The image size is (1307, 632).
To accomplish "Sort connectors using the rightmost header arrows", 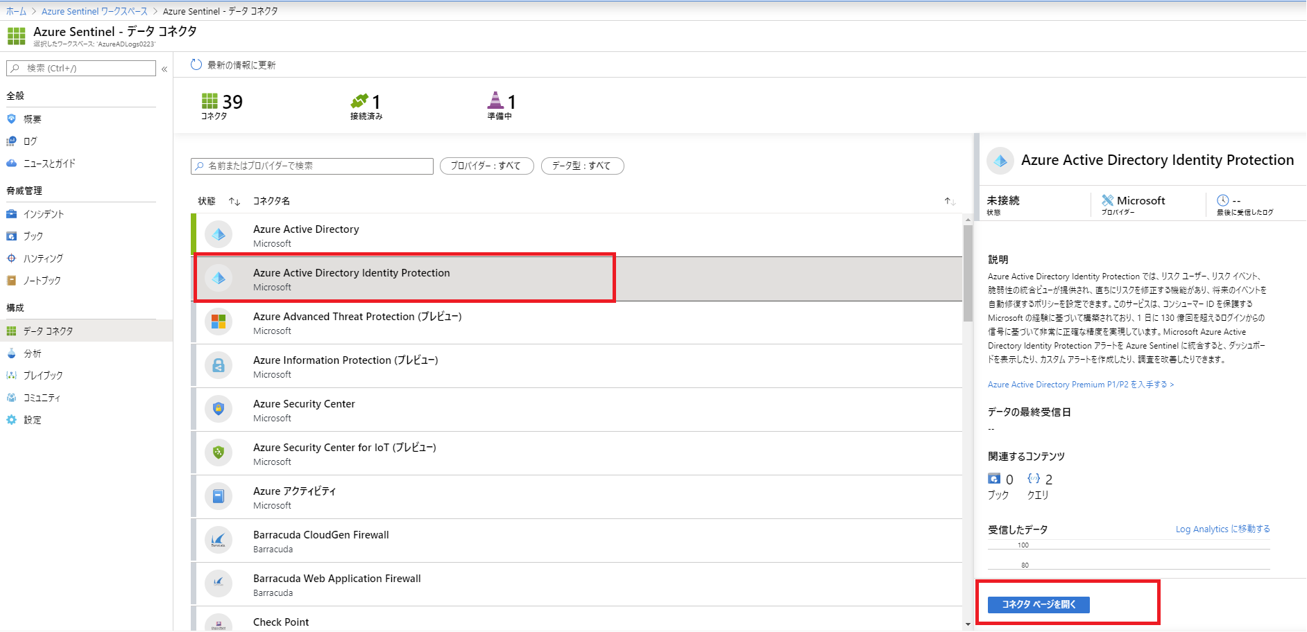I will 950,202.
